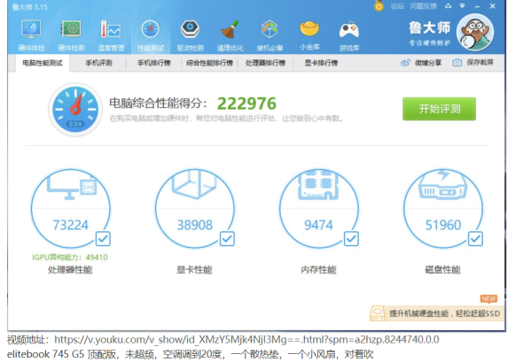
Task: Click the memory performance circle 9474
Action: [319, 209]
